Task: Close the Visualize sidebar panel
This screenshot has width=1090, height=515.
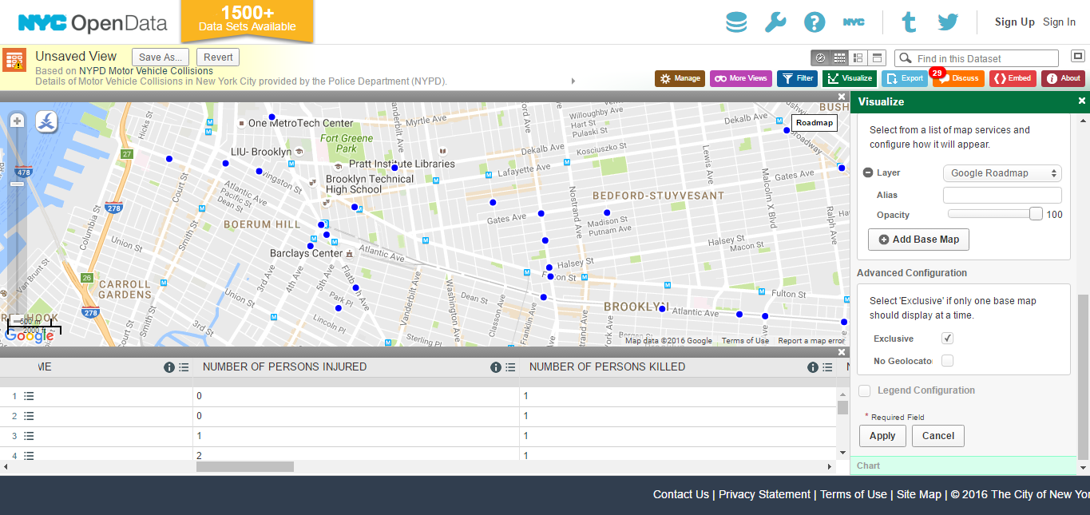Action: tap(1082, 101)
